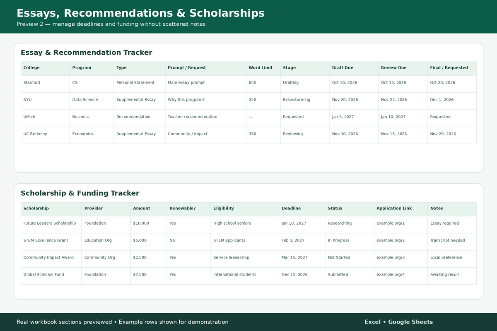This screenshot has height=331, width=497.
Task: Click the Word Limit column header
Action: pos(263,68)
